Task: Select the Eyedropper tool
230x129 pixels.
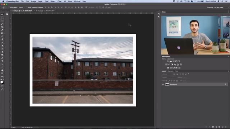Action: (2, 30)
